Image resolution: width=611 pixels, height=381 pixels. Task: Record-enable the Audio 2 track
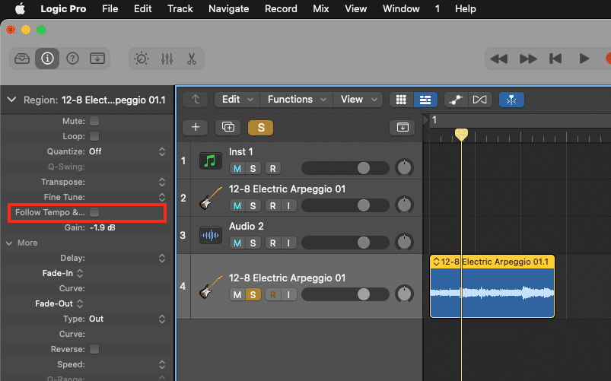coord(272,243)
